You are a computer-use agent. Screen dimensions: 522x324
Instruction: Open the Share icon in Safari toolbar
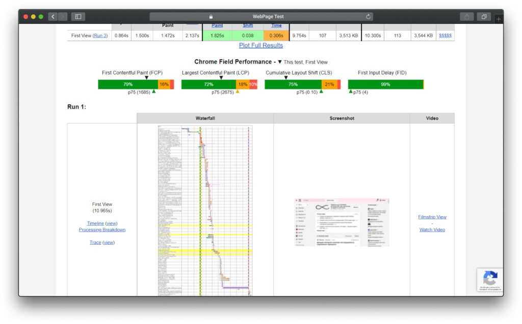pos(466,17)
